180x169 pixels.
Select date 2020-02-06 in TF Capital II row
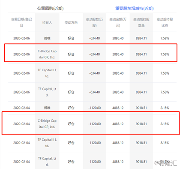(21, 73)
